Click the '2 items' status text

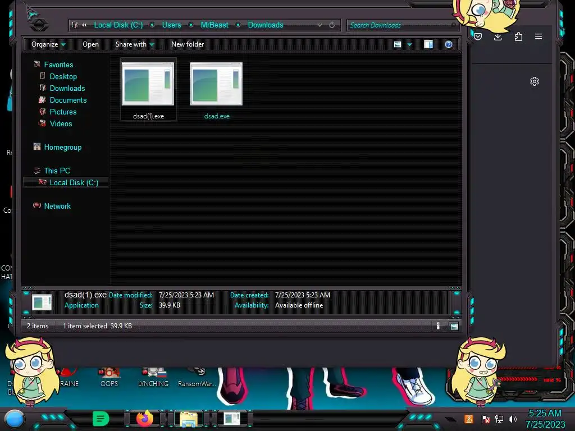(x=38, y=326)
